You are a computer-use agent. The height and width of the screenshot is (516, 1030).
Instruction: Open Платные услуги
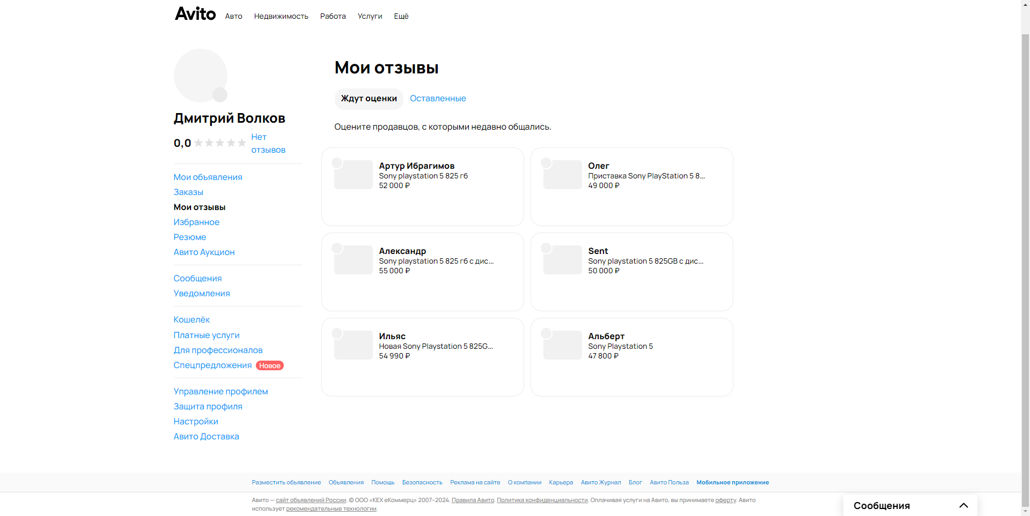(207, 335)
